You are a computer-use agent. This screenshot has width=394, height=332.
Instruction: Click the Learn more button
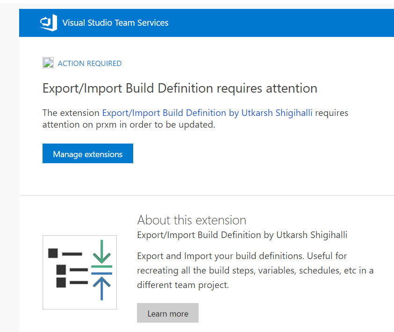tap(168, 313)
